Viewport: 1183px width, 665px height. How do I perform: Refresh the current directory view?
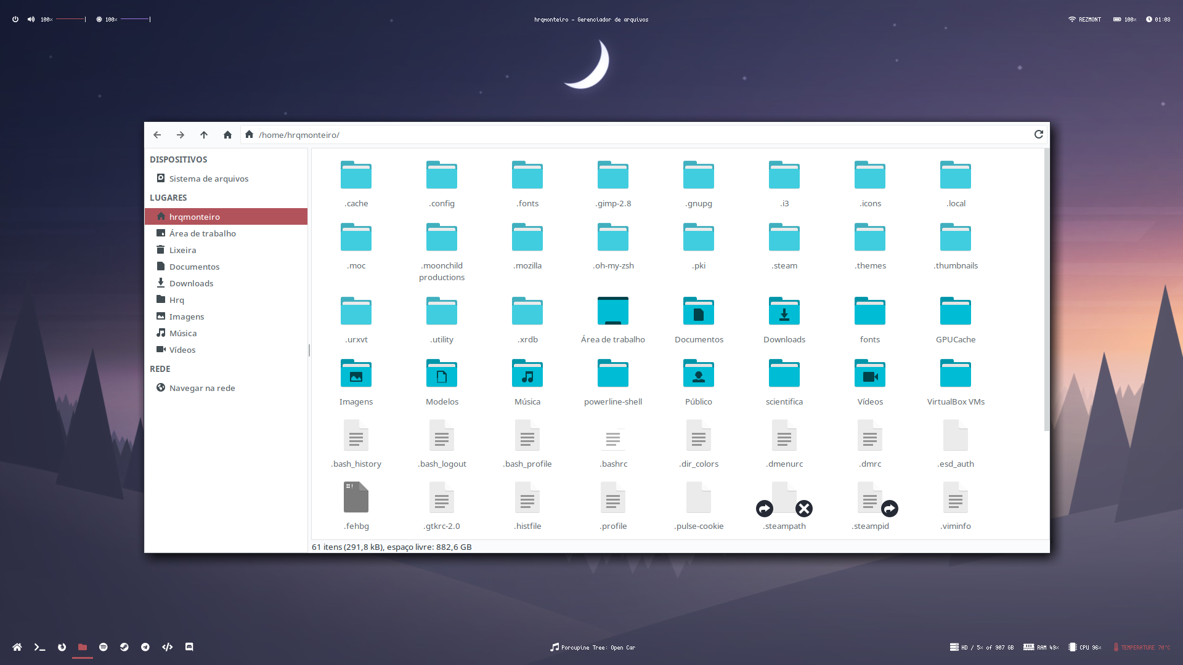click(x=1038, y=134)
